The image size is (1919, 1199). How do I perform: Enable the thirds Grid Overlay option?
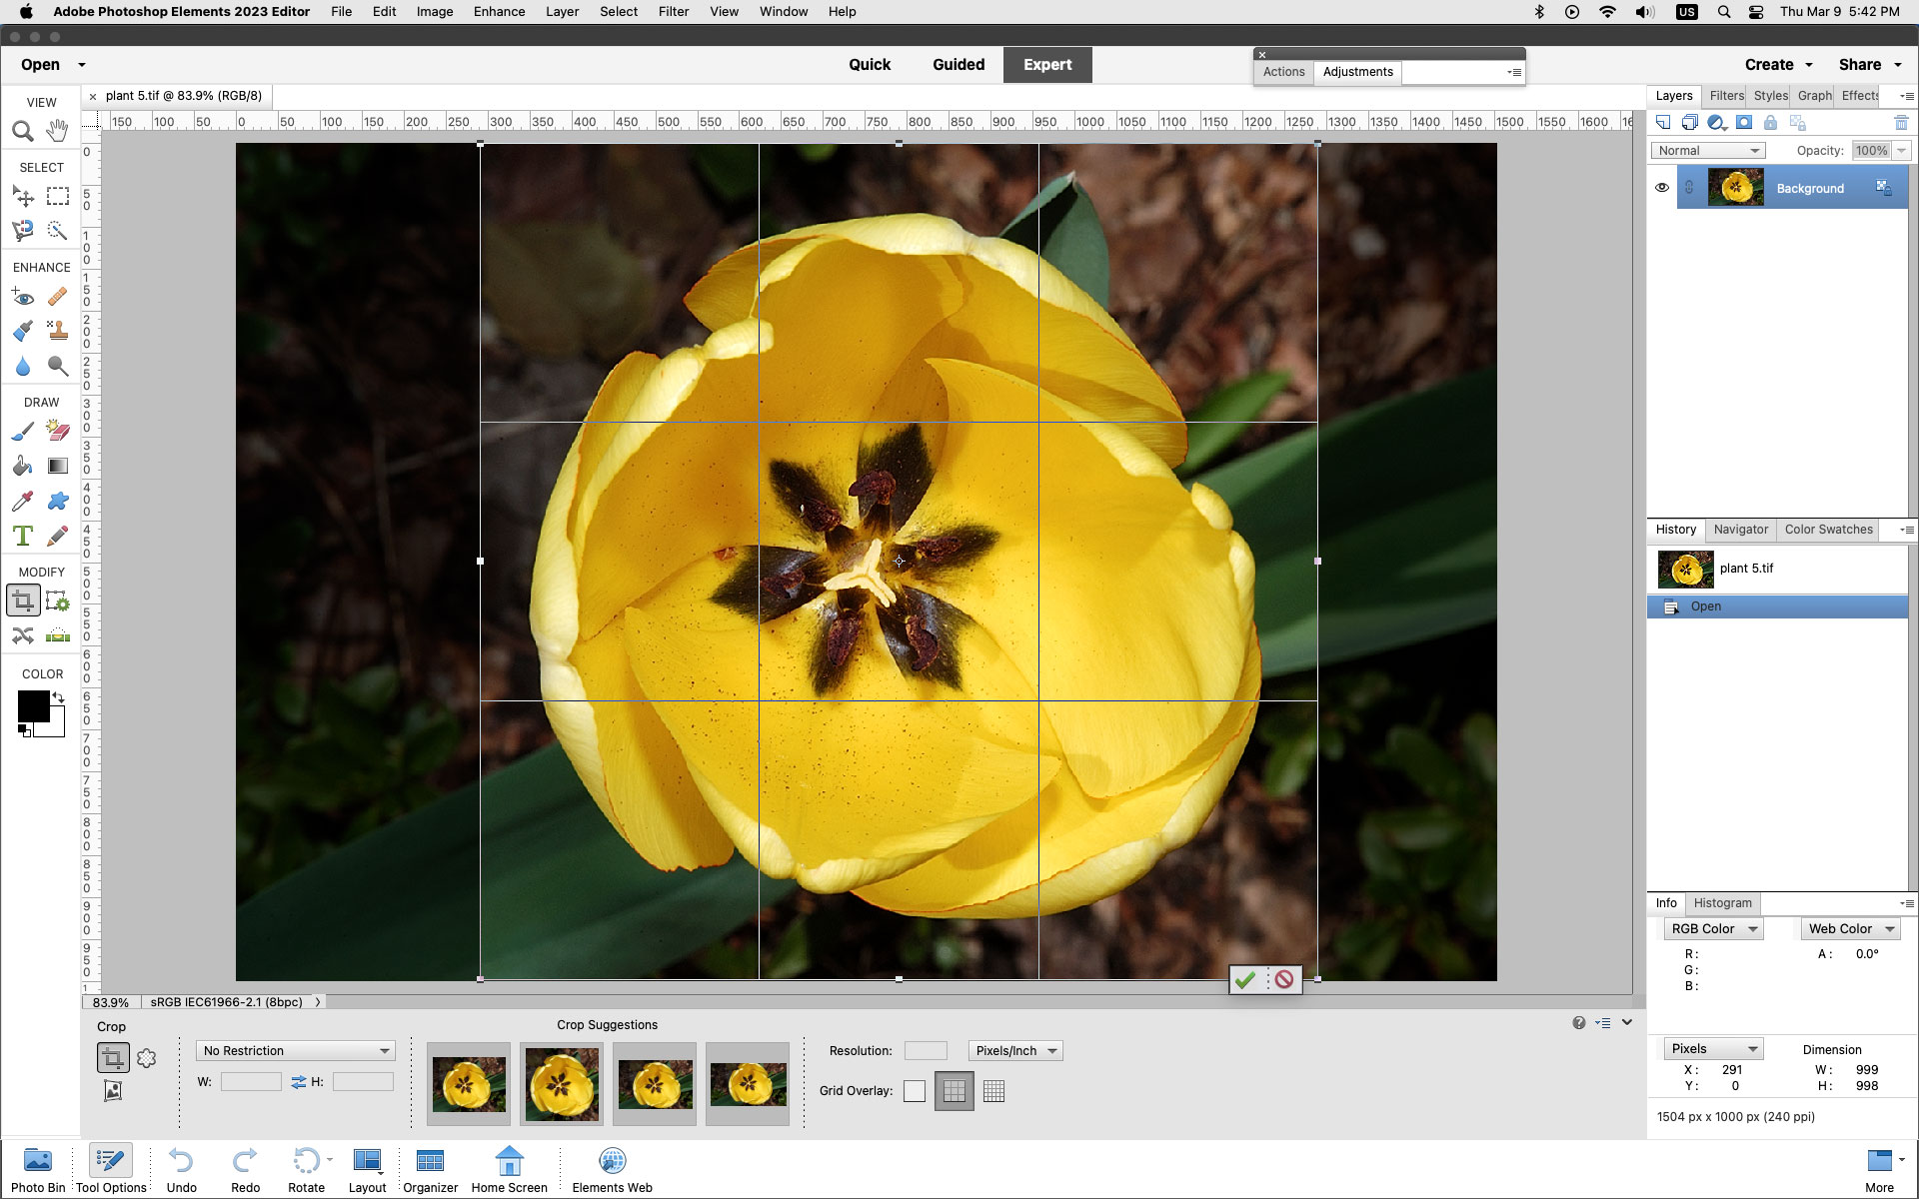click(954, 1090)
